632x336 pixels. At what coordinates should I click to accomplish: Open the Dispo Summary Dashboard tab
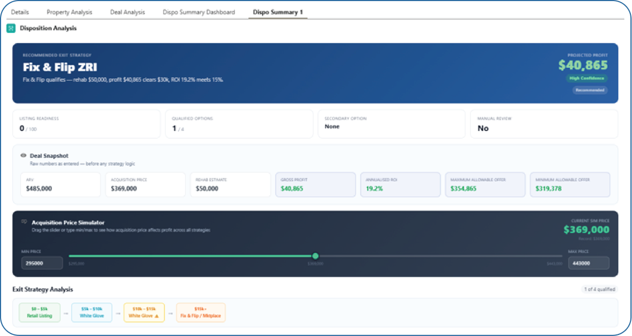(x=199, y=11)
